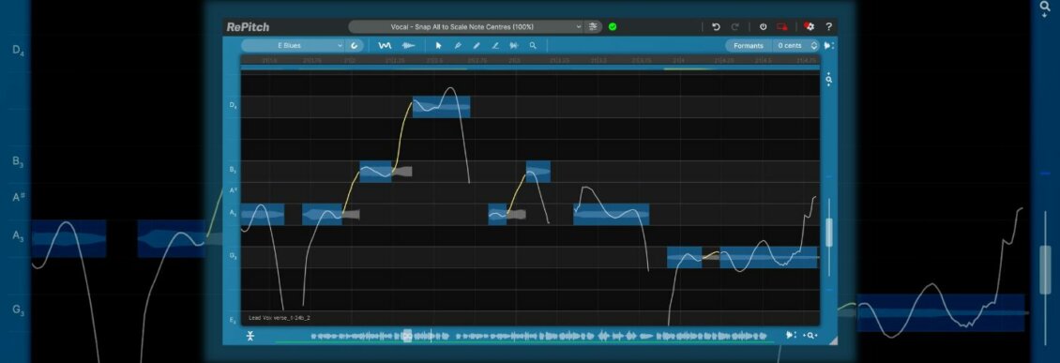Click the vertical zoom slider handle

coord(829,232)
